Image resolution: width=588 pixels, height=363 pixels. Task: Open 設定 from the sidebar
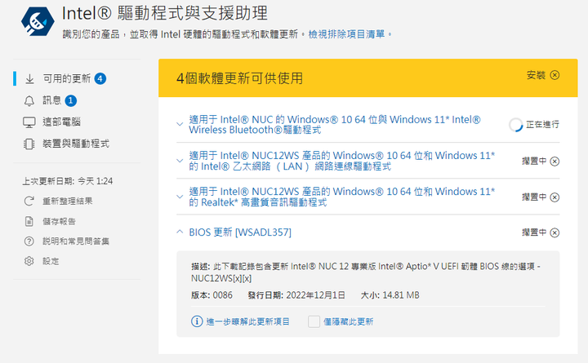(51, 261)
